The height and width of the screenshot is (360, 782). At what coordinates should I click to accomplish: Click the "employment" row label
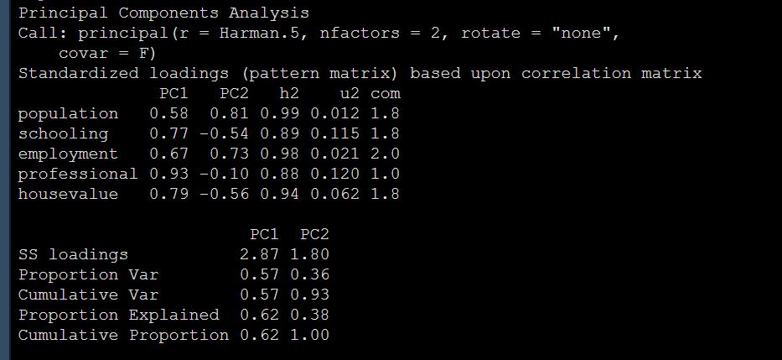point(68,154)
